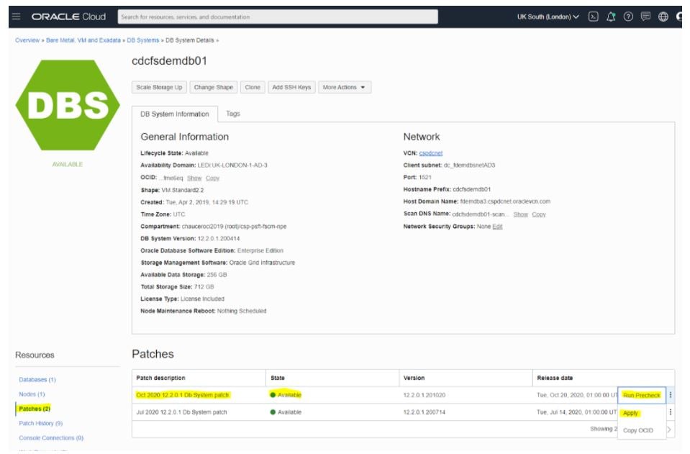Viewport: 690px width, 454px height.
Task: Click the Clone button
Action: tap(253, 87)
